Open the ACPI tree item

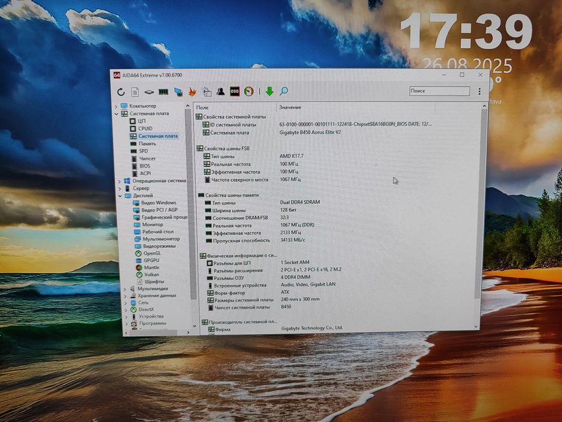tap(145, 174)
